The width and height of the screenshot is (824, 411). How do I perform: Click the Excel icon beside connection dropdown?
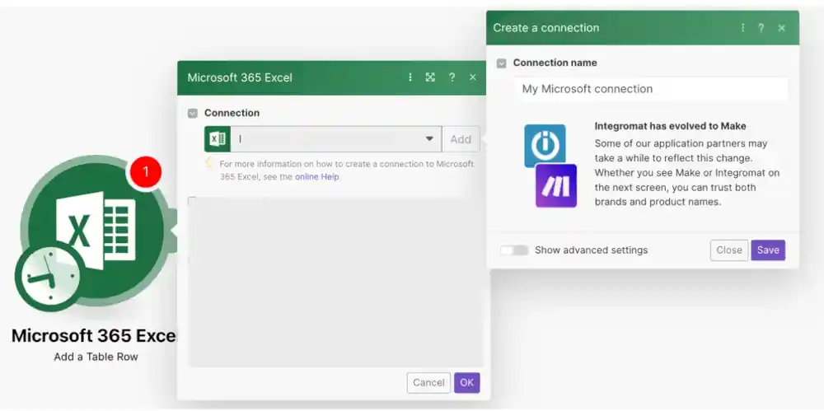click(218, 139)
